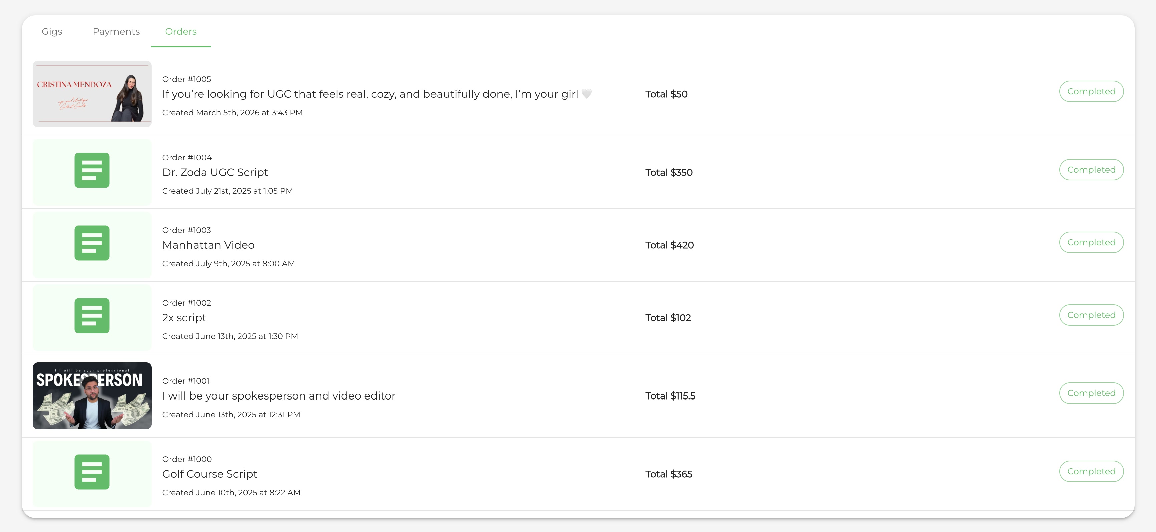This screenshot has height=532, width=1156.
Task: Click the Order #1005 label
Action: pyautogui.click(x=186, y=79)
